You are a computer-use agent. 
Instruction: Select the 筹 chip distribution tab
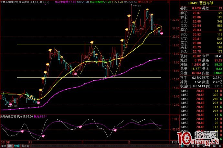point(220,146)
